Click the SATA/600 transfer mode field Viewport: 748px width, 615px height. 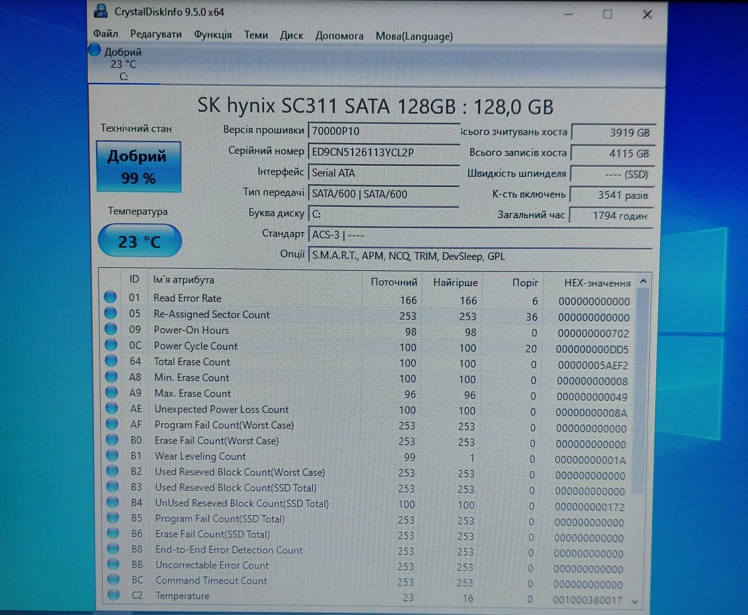coord(384,194)
